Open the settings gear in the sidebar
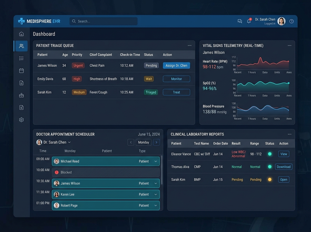The height and width of the screenshot is (232, 311). point(22,120)
